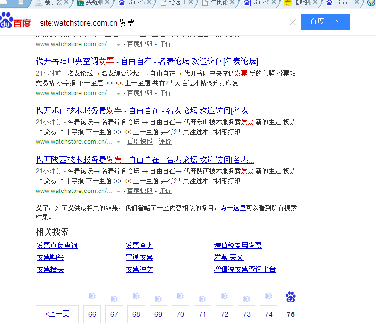
Task: Open 百度快照 for 乐山技术服务费 result
Action: pos(140,142)
